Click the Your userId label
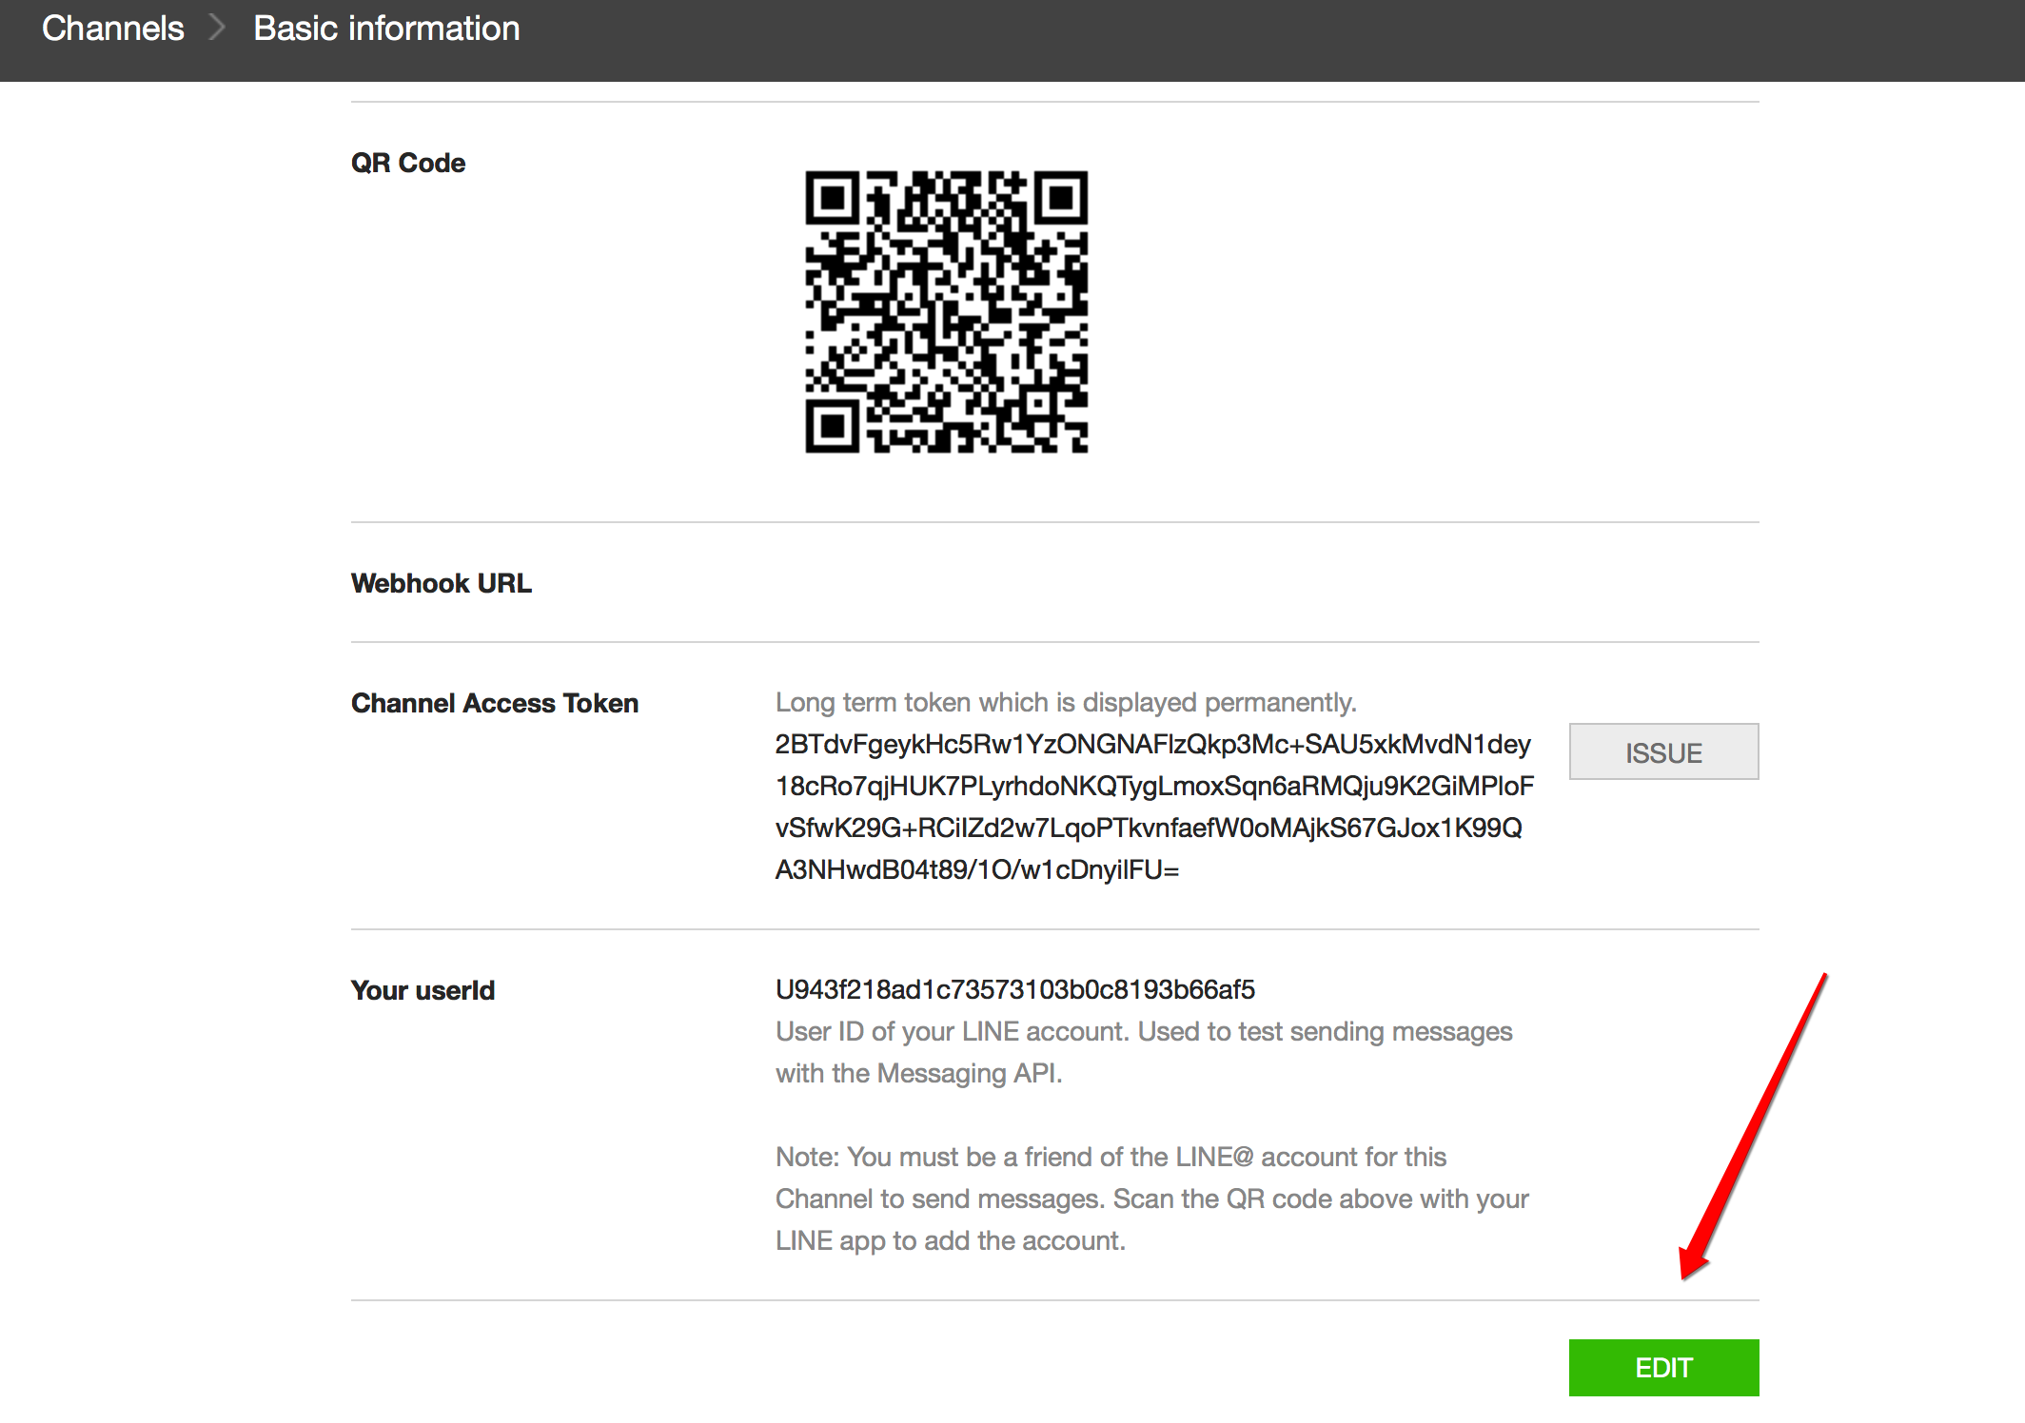This screenshot has height=1423, width=2025. tap(423, 990)
